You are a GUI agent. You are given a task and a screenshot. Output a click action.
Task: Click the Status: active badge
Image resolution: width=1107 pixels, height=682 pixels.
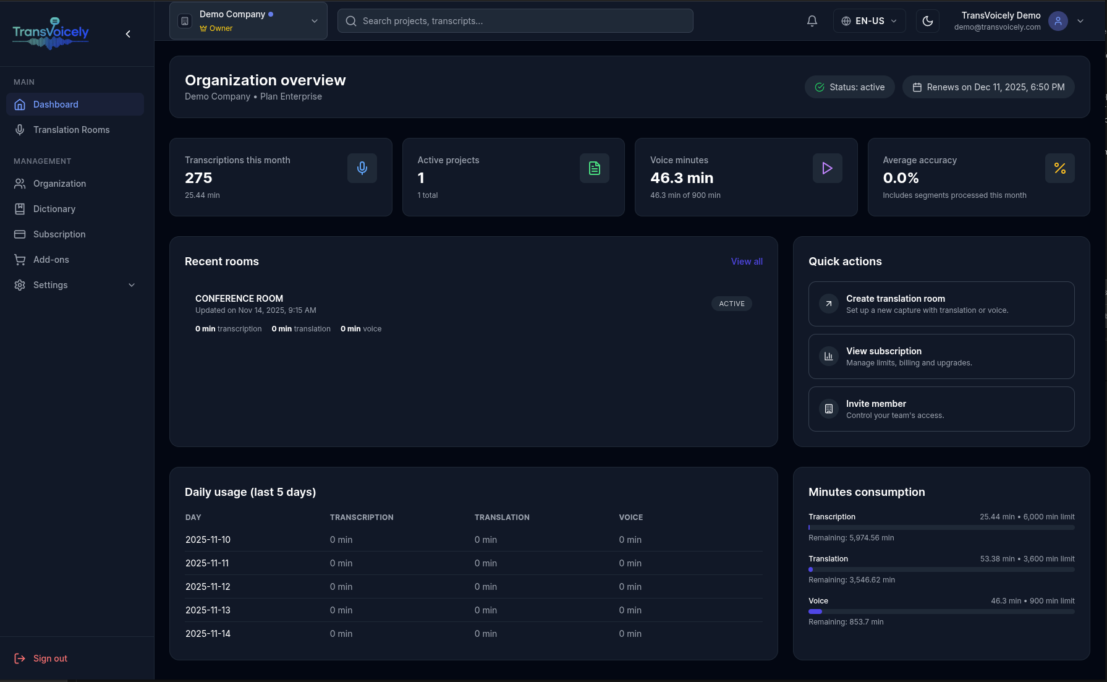tap(849, 87)
